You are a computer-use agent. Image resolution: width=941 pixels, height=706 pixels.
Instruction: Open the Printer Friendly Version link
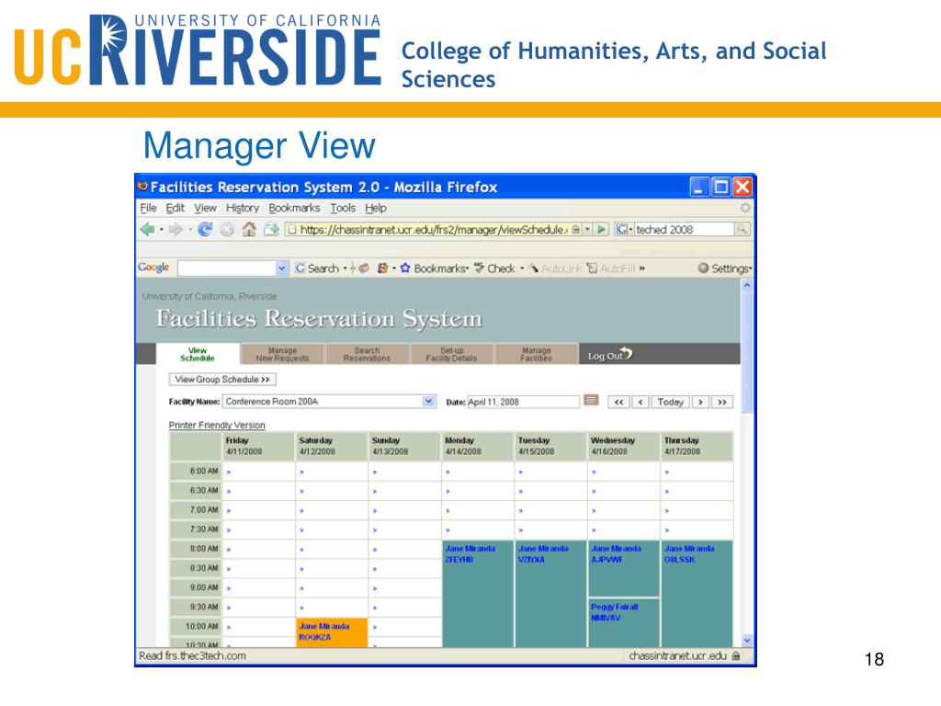pyautogui.click(x=217, y=425)
